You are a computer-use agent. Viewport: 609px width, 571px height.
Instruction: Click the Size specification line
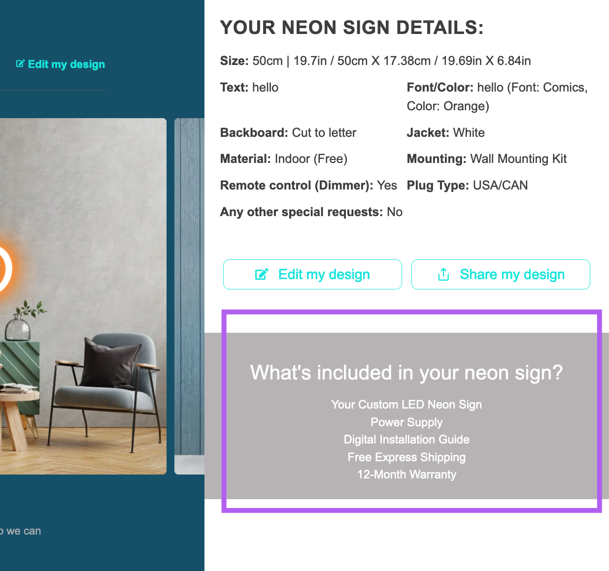click(375, 61)
